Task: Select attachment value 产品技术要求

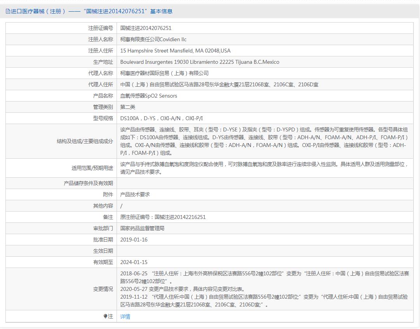Action: (135, 194)
